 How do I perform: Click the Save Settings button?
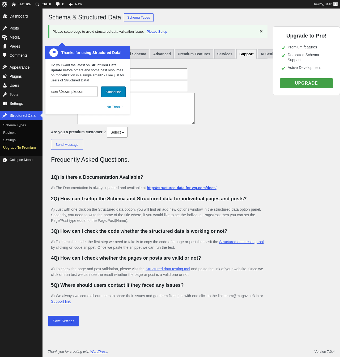[63, 321]
